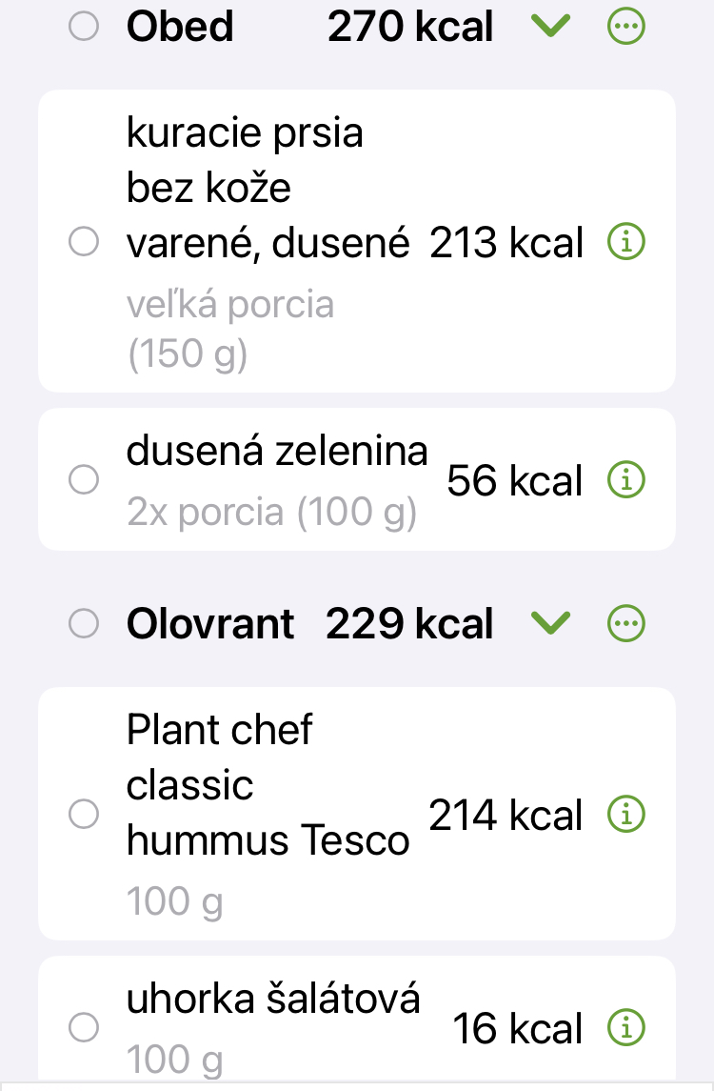Viewport: 714px width, 1091px height.
Task: Show info for Plant chef hummus
Action: 625,815
